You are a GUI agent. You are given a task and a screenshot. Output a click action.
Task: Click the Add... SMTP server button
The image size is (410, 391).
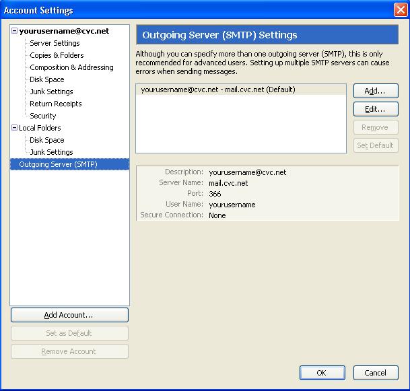click(x=376, y=91)
